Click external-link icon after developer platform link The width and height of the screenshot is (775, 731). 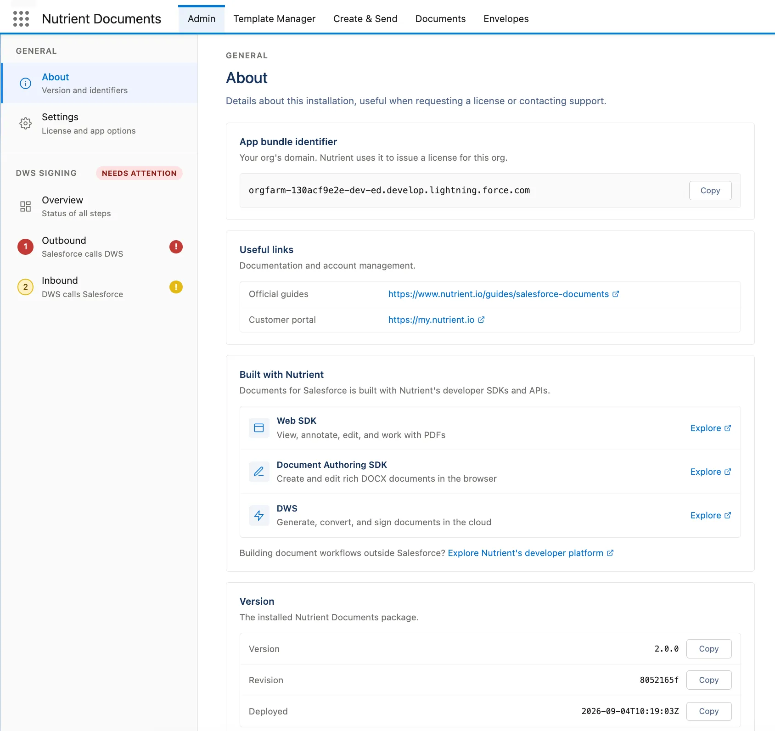coord(610,553)
